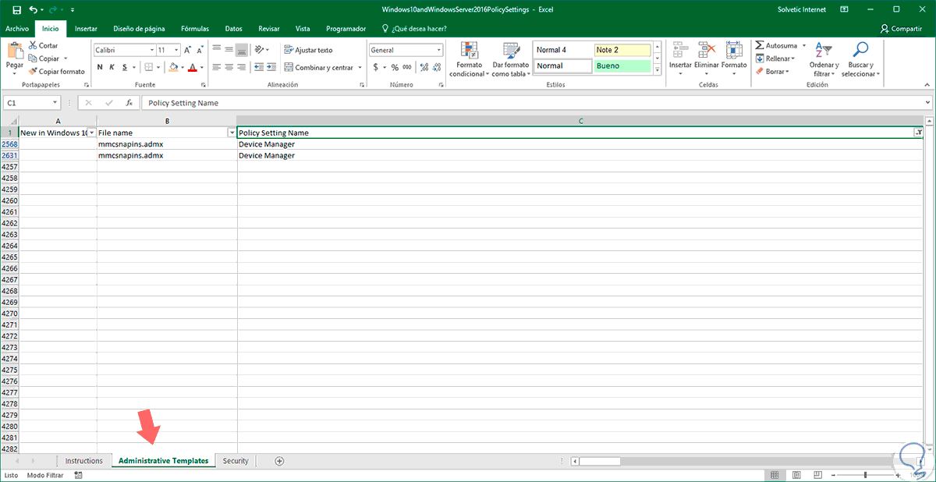The image size is (936, 482).
Task: Click the Cortar scissors button
Action: coord(43,46)
